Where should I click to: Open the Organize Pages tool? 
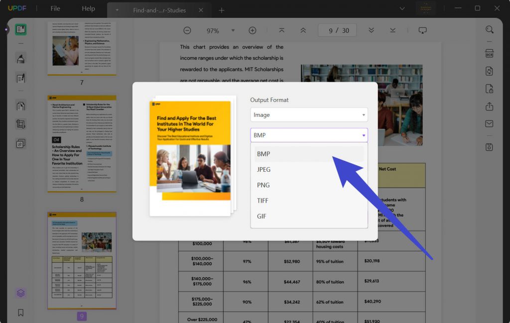(20, 106)
